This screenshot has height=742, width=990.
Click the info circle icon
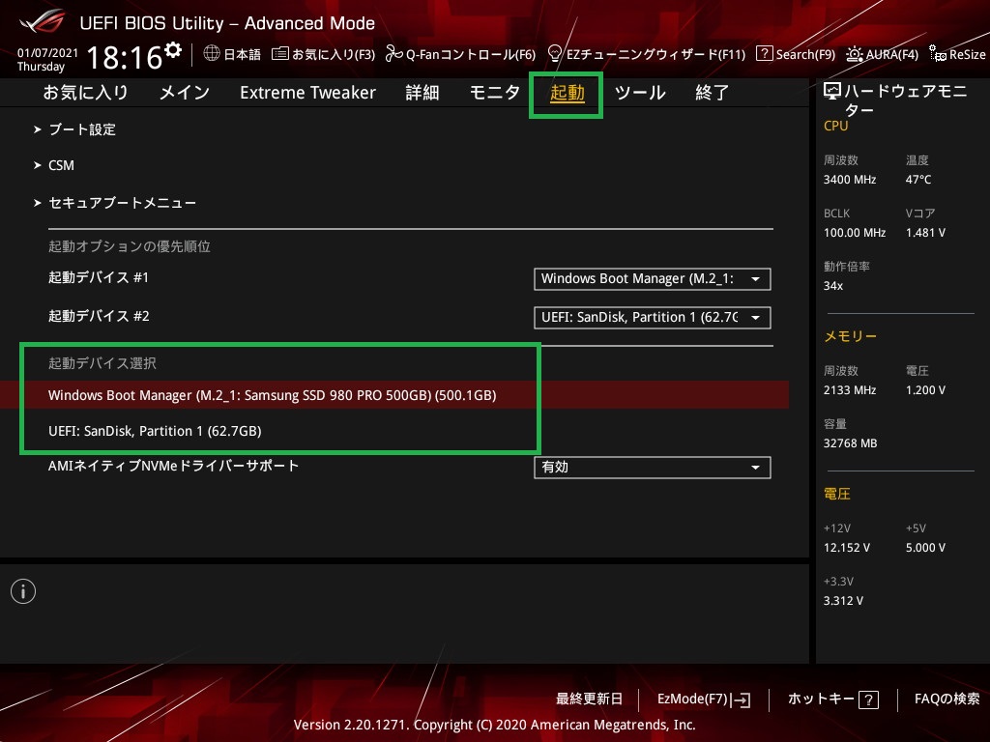[x=23, y=591]
